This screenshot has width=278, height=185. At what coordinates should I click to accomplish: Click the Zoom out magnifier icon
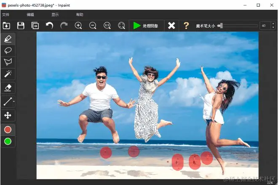click(x=93, y=26)
